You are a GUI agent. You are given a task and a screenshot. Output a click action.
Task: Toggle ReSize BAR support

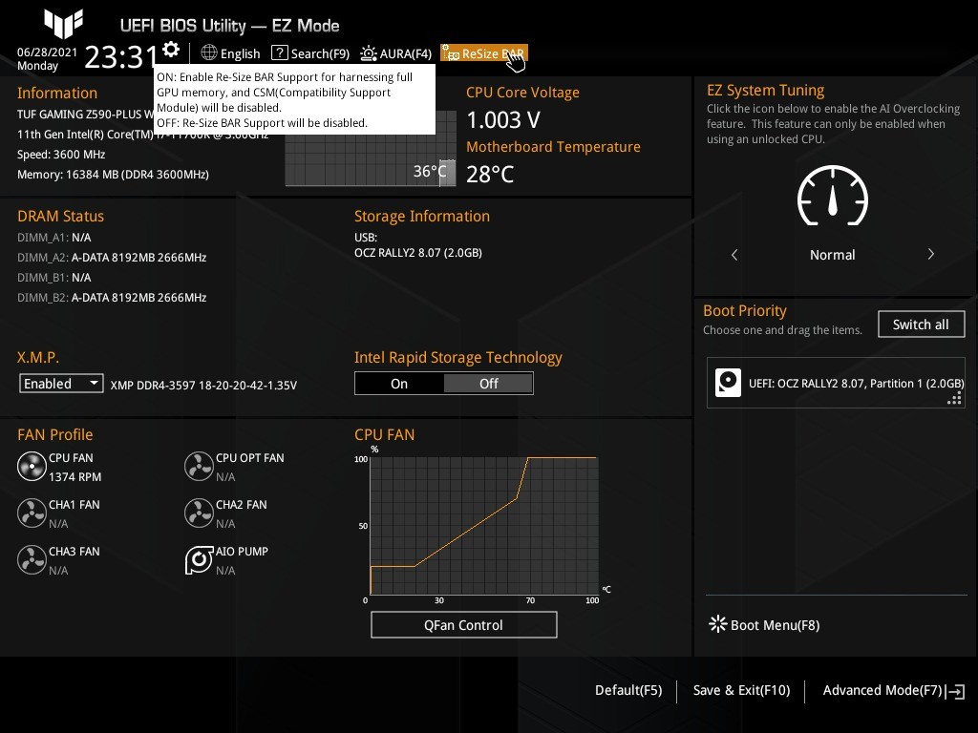tap(484, 53)
